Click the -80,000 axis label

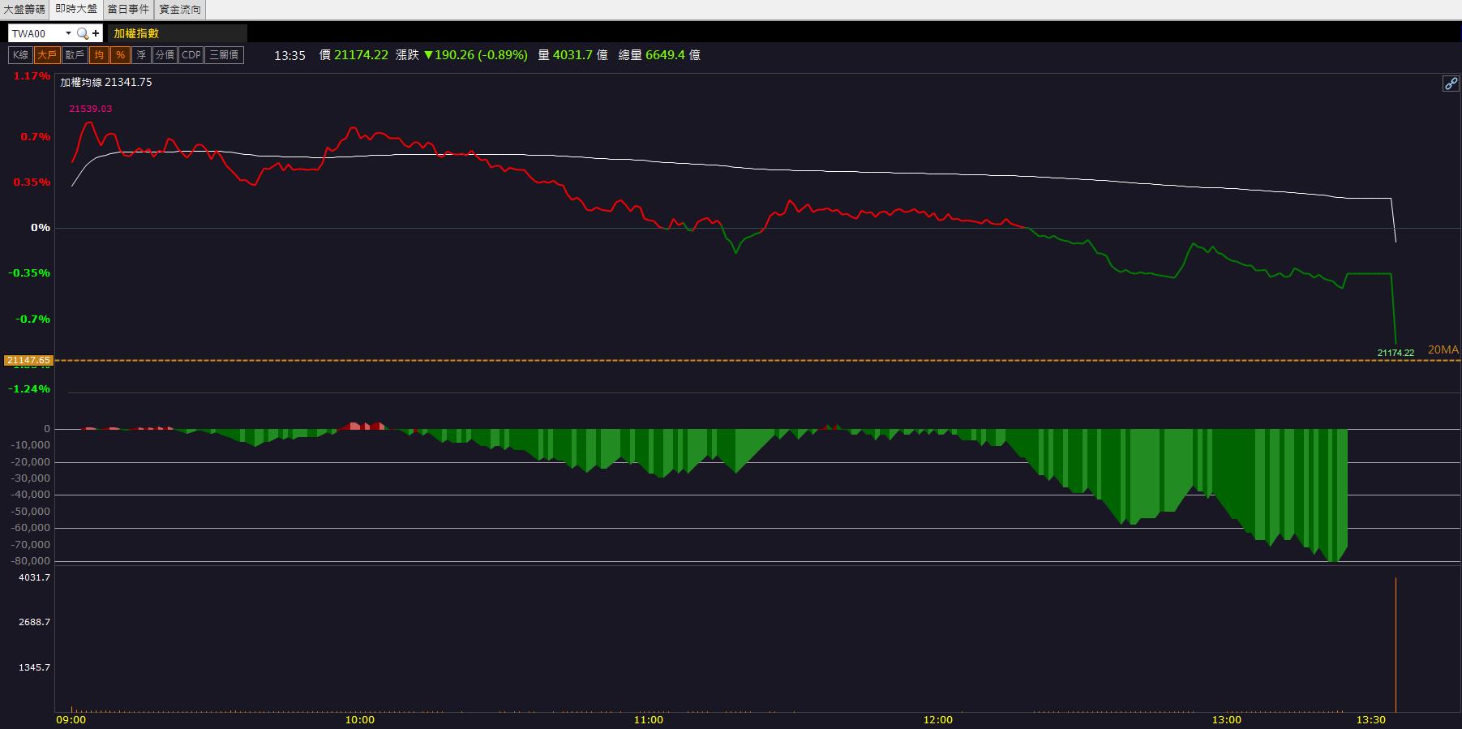pyautogui.click(x=32, y=561)
